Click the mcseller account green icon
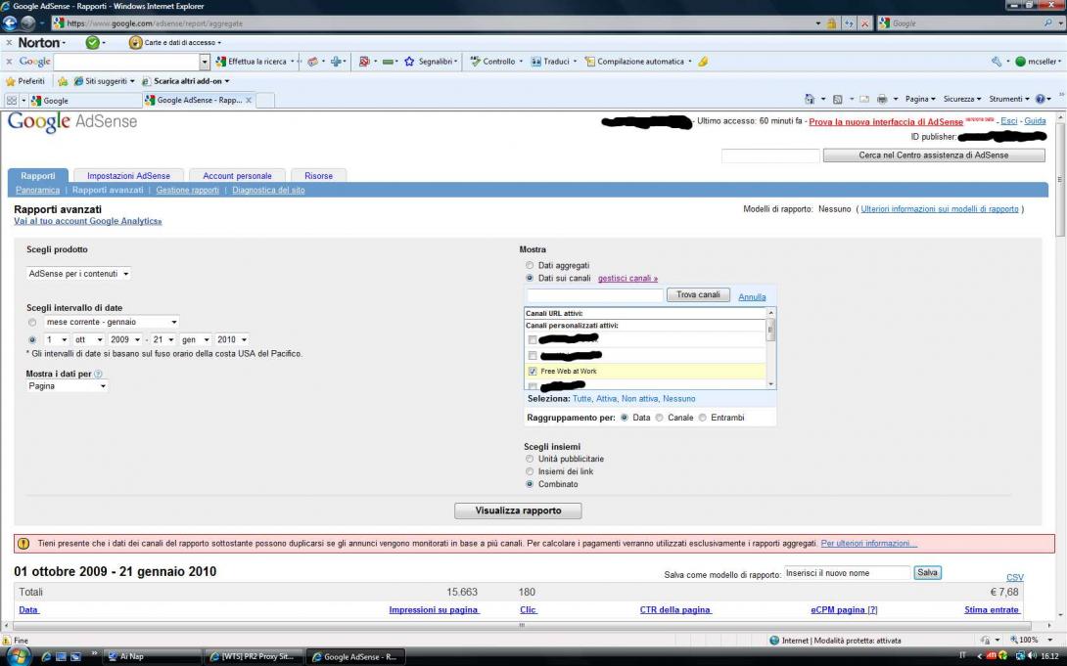Viewport: 1067px width, 666px height. click(1020, 62)
